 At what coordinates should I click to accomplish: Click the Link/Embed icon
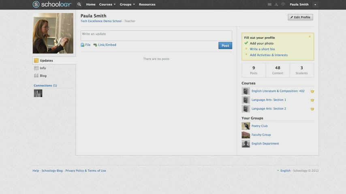point(95,45)
